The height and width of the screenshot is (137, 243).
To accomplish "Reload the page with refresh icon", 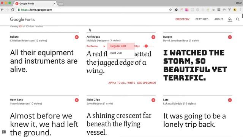I will (13, 10).
